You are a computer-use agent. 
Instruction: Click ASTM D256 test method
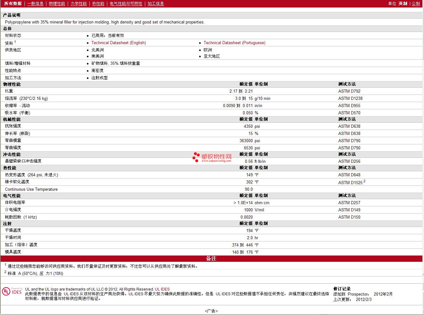(349, 161)
